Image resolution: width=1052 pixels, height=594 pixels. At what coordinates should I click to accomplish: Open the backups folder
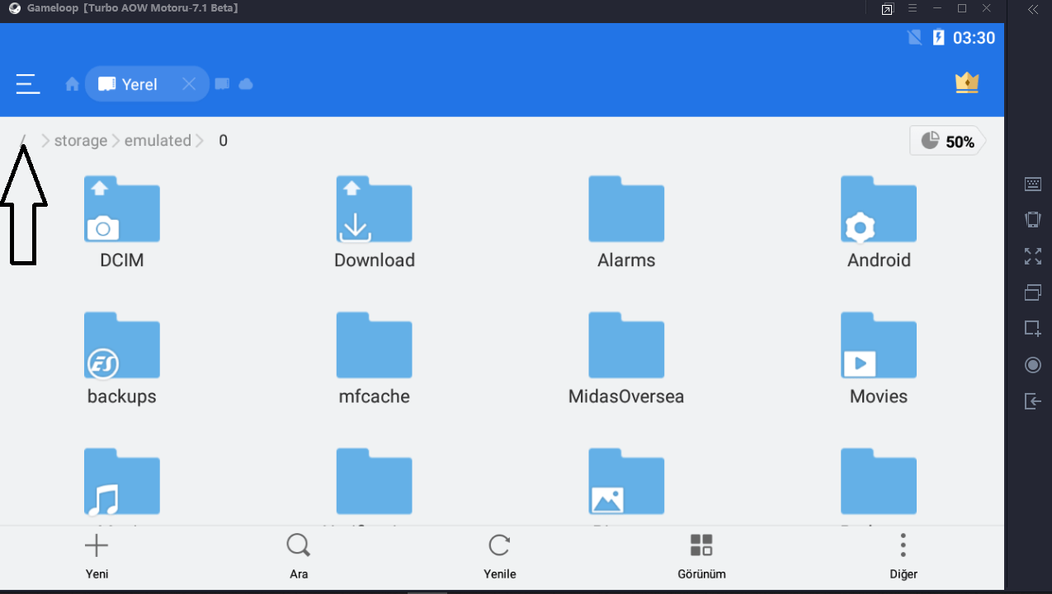[x=122, y=359]
